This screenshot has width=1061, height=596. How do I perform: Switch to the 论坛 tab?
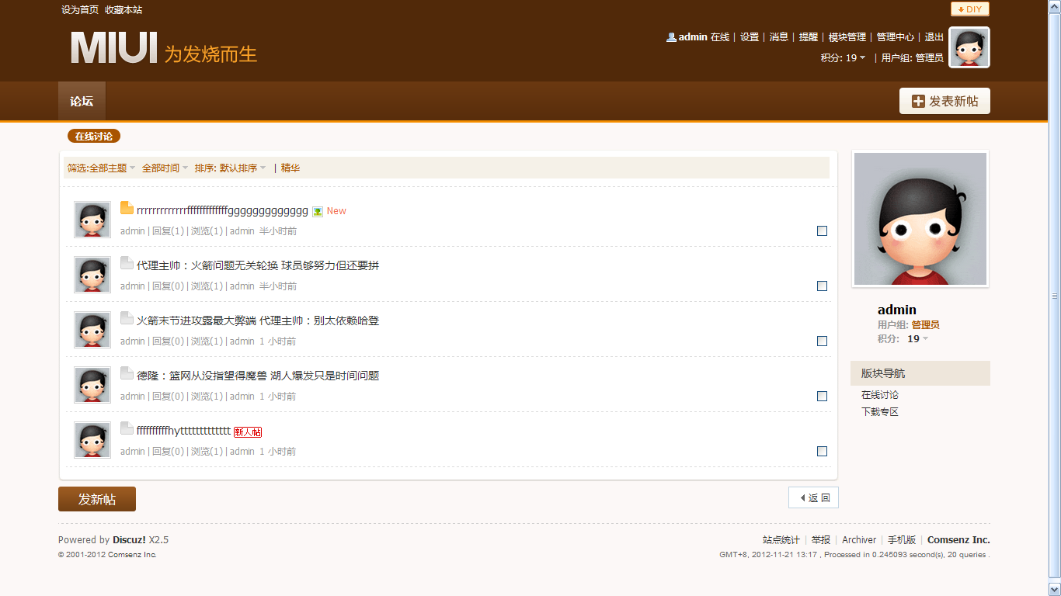82,101
